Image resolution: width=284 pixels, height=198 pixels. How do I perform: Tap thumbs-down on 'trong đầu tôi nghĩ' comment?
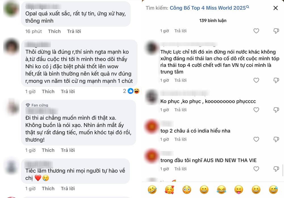click(276, 169)
